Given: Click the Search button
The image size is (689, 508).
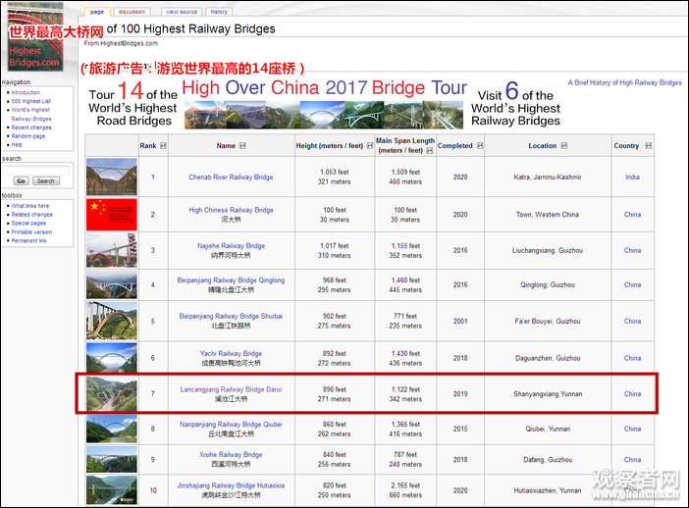Looking at the screenshot, I should tap(46, 180).
